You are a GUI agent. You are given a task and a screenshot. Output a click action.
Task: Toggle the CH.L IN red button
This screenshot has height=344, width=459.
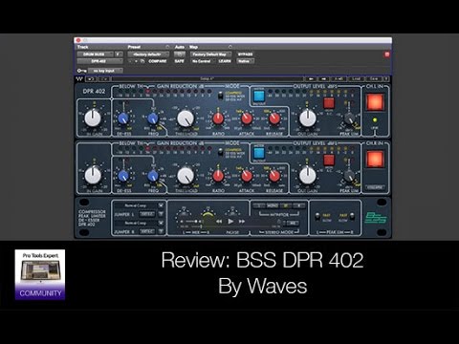[375, 102]
